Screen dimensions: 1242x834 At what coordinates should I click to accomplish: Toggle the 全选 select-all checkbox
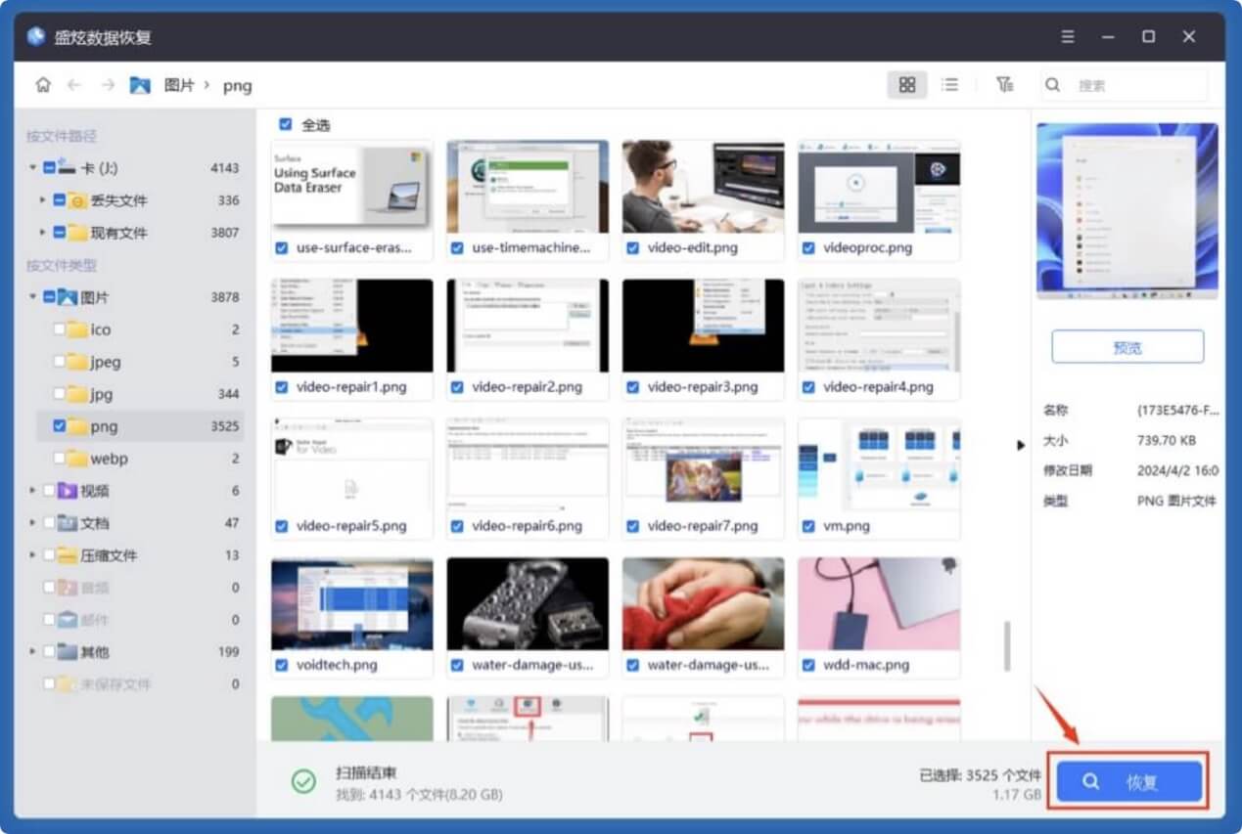coord(286,124)
